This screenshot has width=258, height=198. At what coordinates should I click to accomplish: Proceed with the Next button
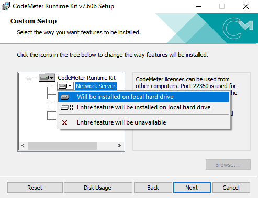(x=192, y=188)
